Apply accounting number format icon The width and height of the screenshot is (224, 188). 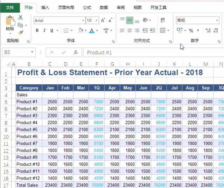click(180, 30)
